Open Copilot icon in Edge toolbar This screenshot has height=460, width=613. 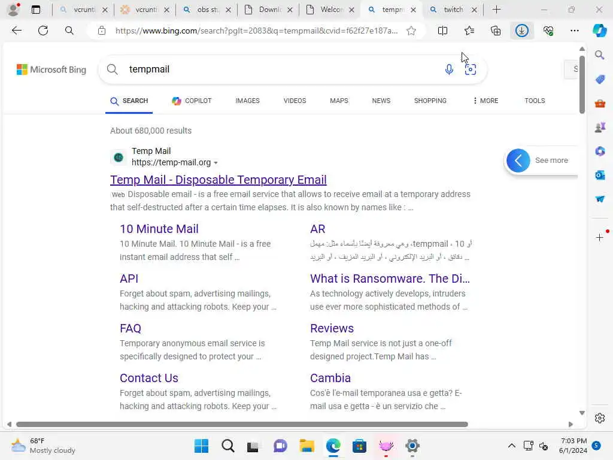pyautogui.click(x=599, y=31)
